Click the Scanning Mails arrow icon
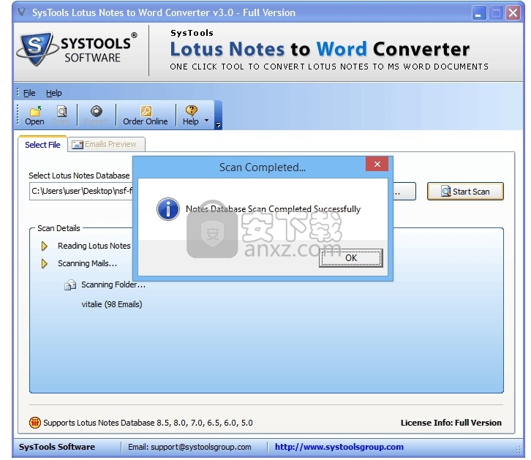This screenshot has width=531, height=460. [x=44, y=264]
